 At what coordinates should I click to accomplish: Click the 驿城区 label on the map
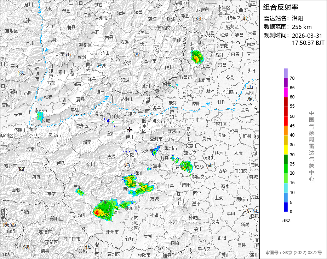coord(195,218)
